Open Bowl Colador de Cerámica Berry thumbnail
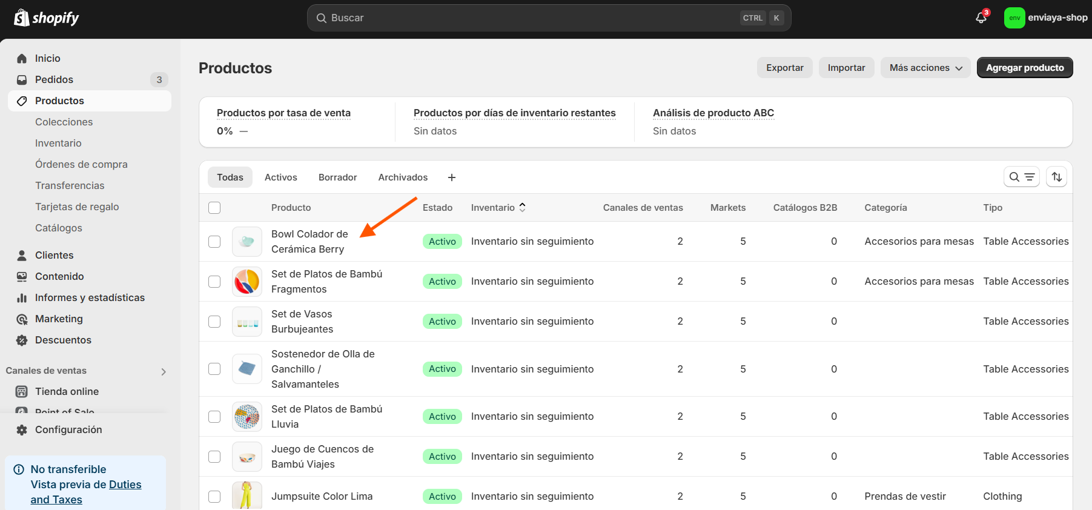 [247, 242]
